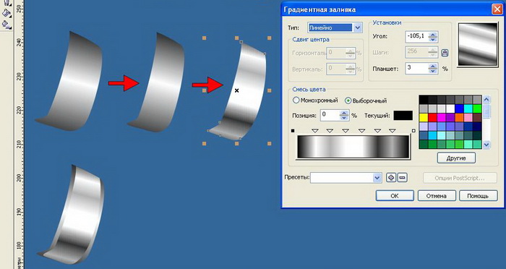506x269 pixels.
Task: Pick the yellow swatch in palette
Action: [x=424, y=118]
